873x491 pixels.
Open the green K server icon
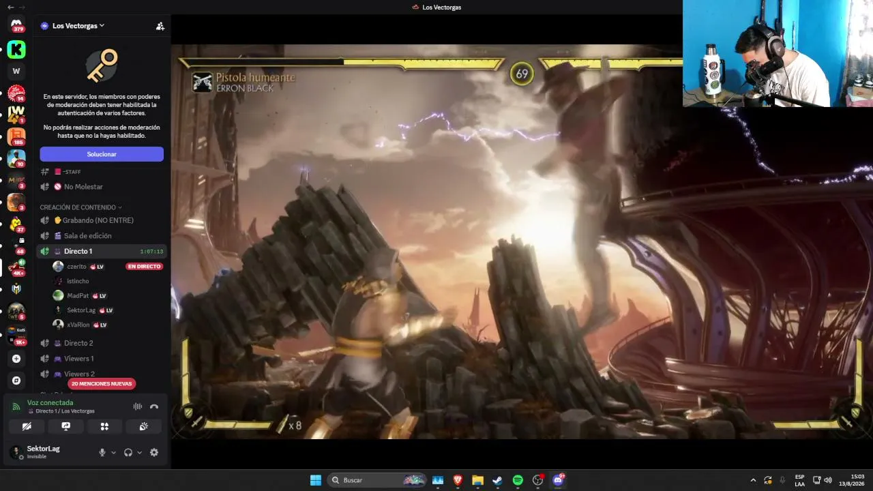pos(16,49)
